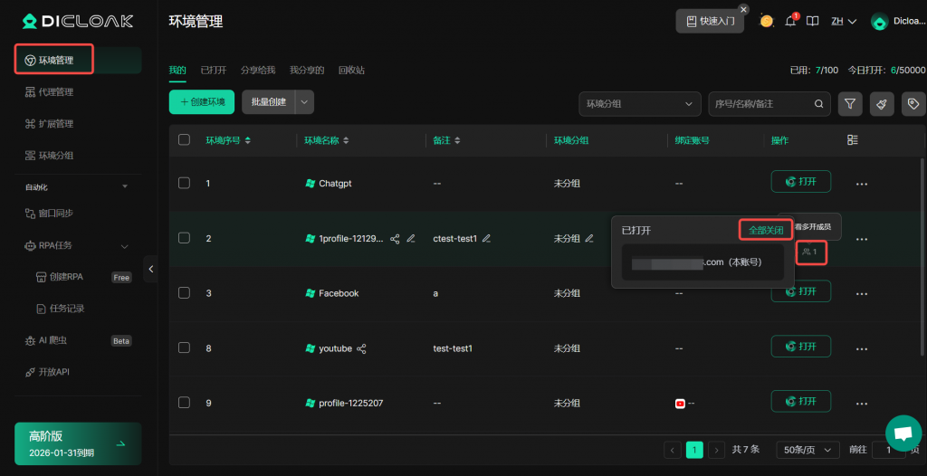Viewport: 927px width, 476px height.
Task: Open the column settings icon in table header
Action: 852,140
